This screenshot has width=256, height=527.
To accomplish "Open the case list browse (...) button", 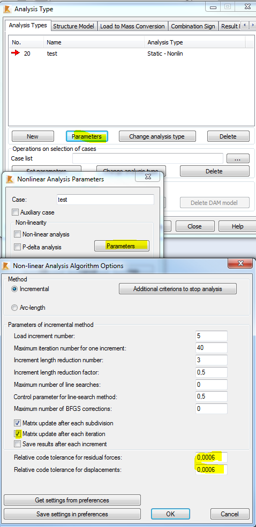I will click(x=238, y=159).
